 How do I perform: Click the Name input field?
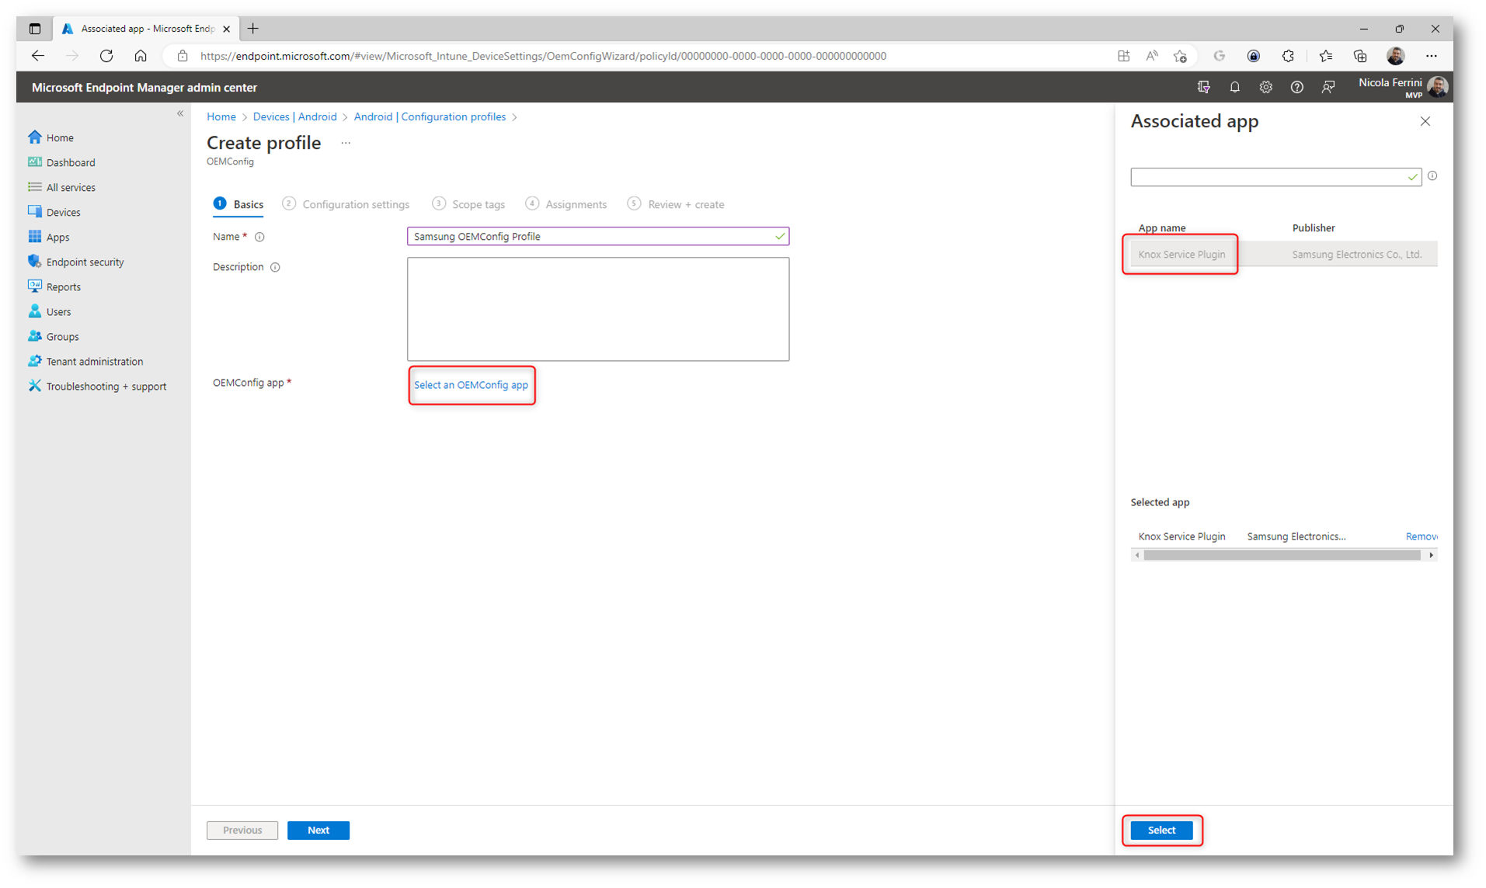tap(598, 236)
